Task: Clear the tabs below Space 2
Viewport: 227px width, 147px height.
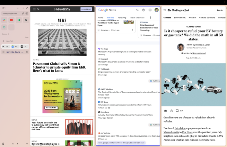Action: tap(27, 37)
